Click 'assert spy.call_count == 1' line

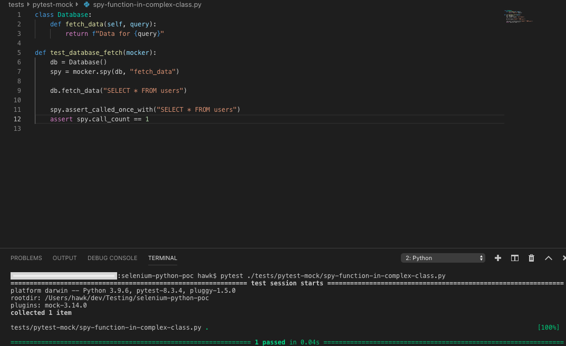coord(99,119)
